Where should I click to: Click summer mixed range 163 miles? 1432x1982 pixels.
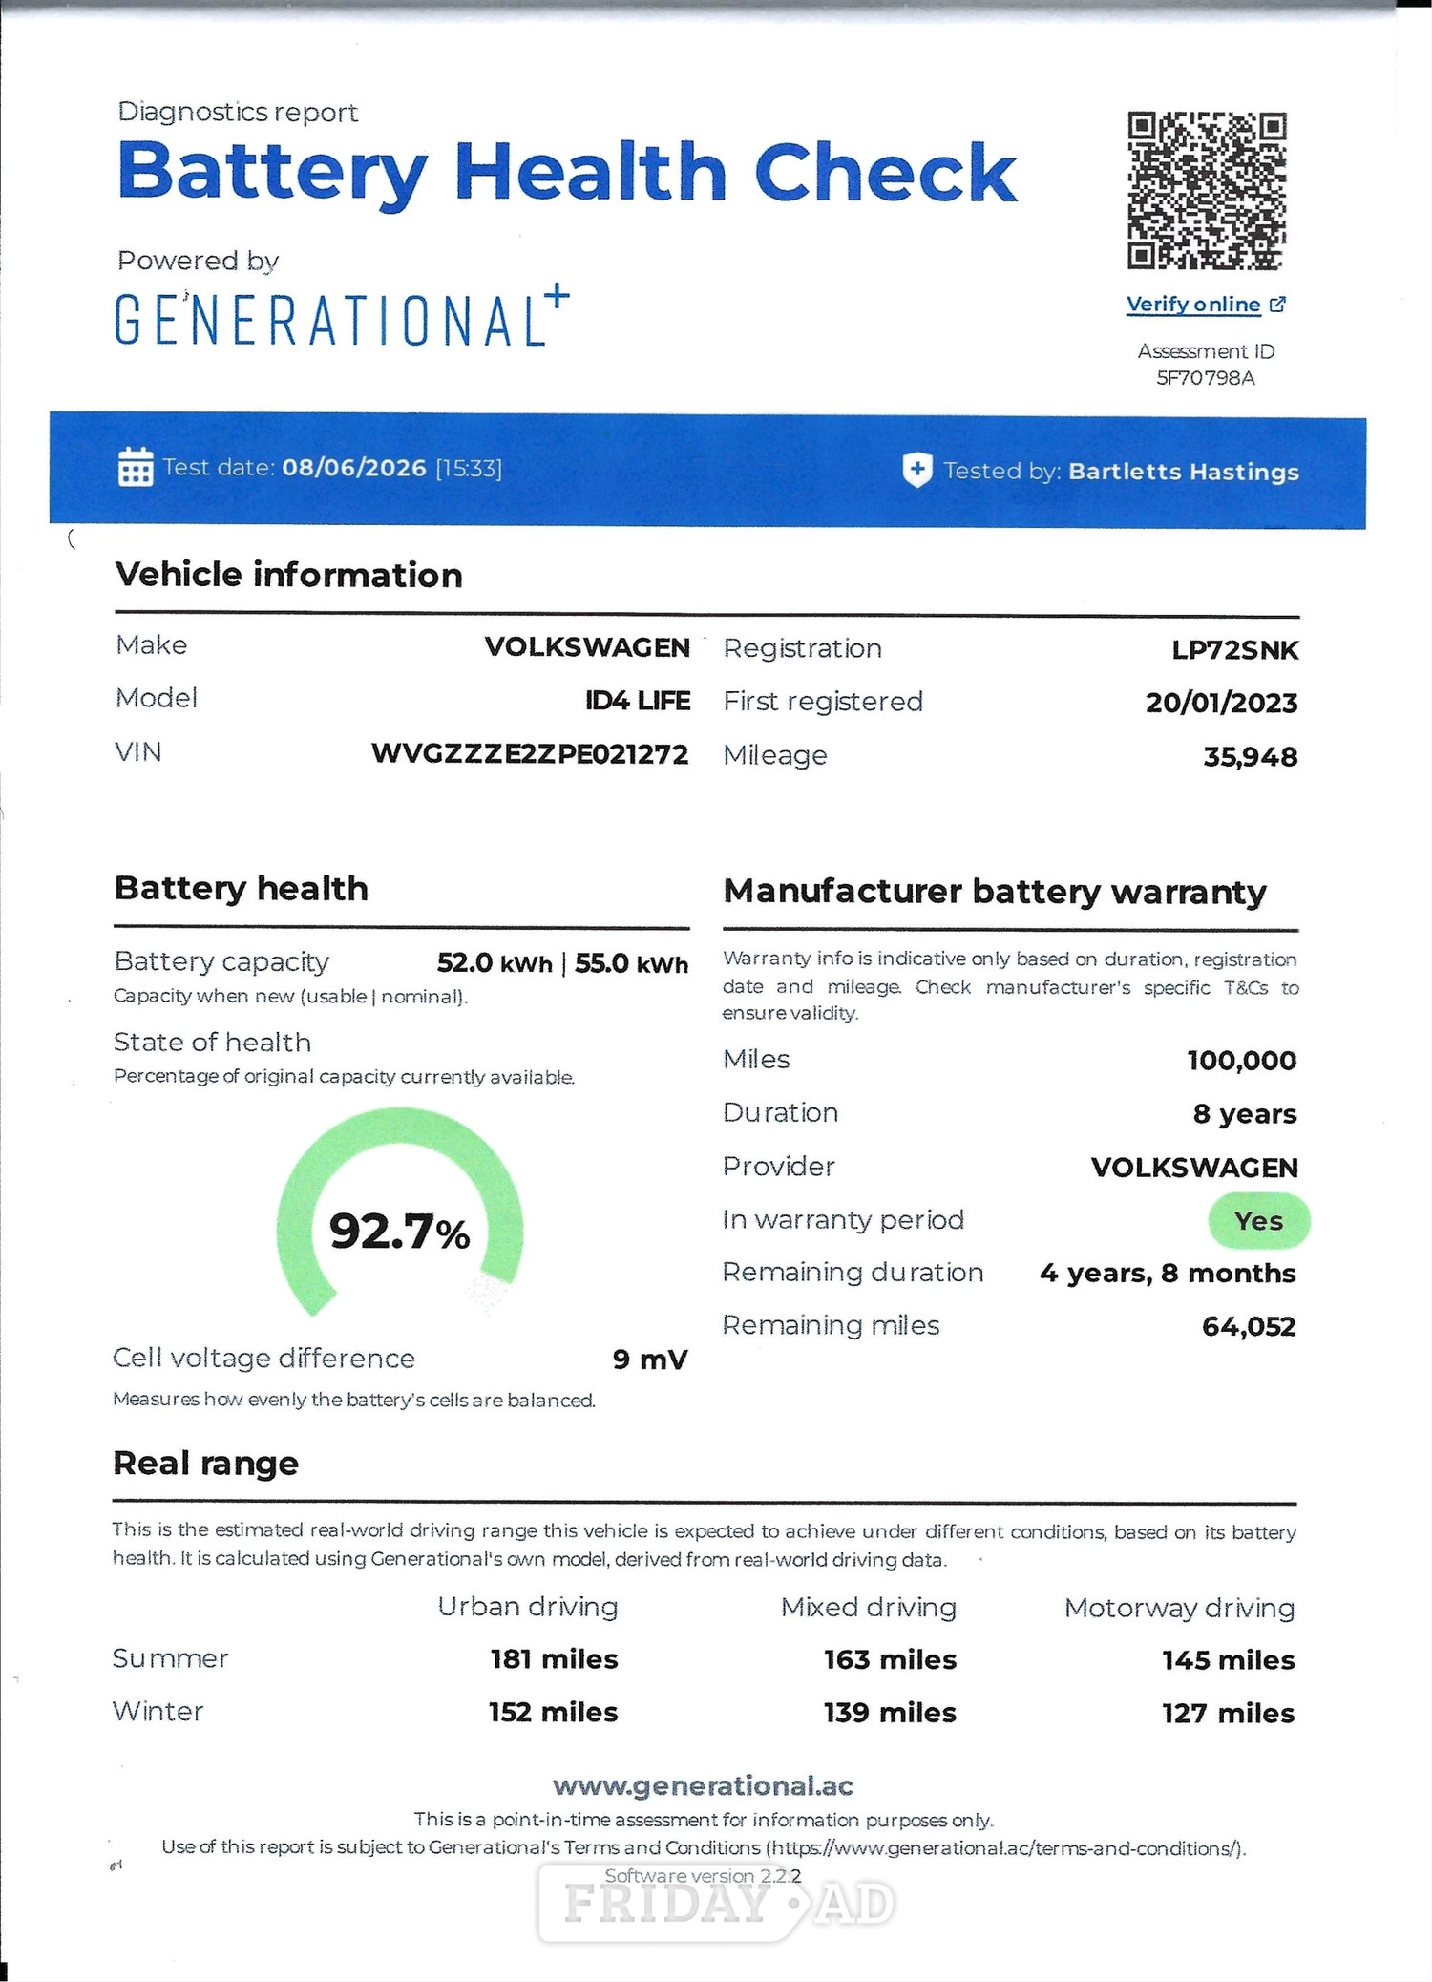890,1660
